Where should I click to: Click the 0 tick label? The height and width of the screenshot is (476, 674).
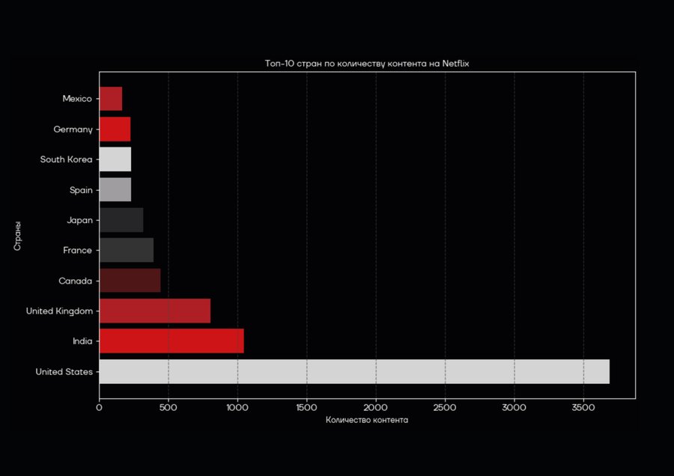click(x=100, y=407)
